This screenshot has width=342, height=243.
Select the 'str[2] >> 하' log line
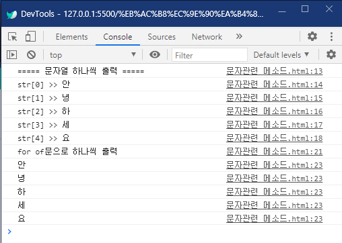coord(44,111)
